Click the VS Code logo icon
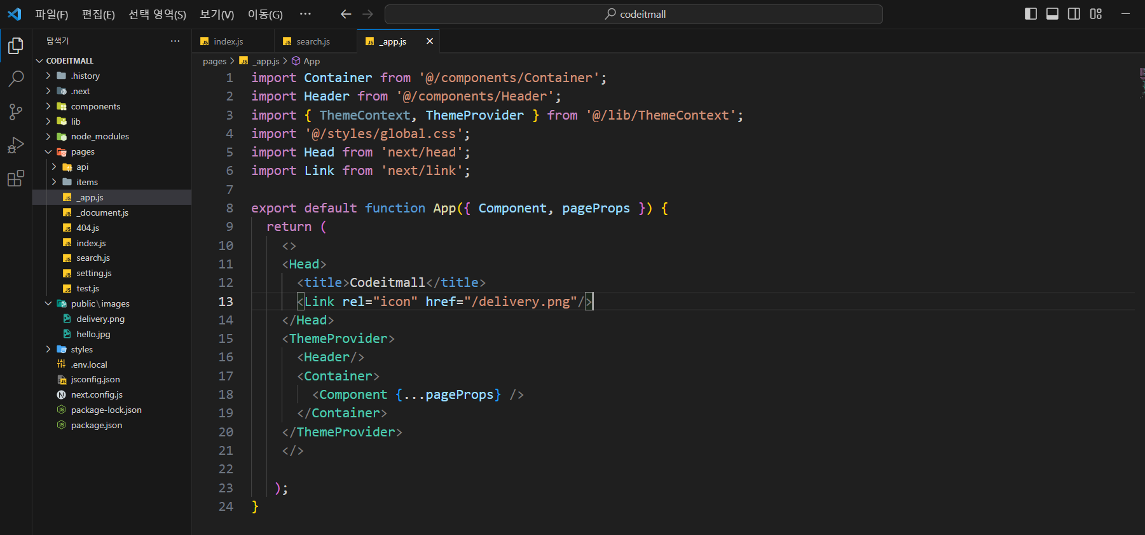 tap(14, 14)
